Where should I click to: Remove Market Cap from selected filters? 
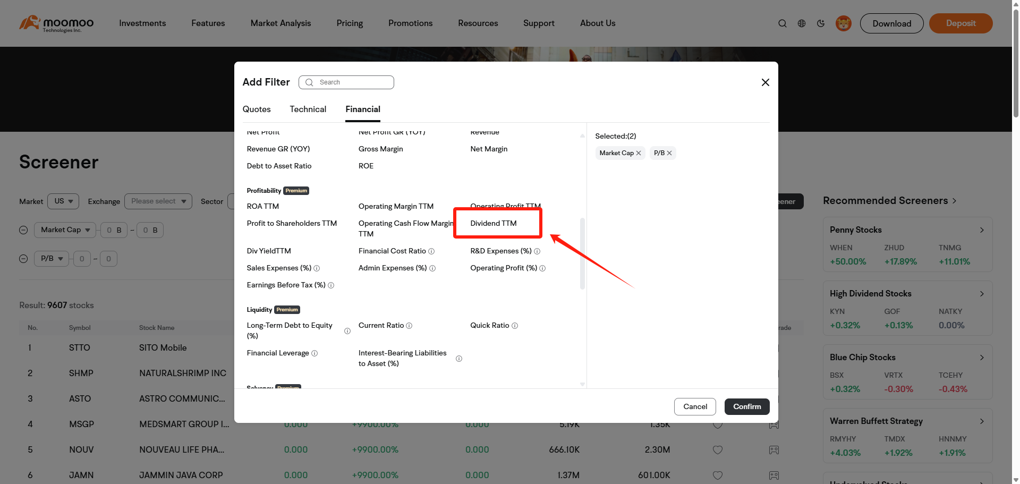pyautogui.click(x=639, y=153)
